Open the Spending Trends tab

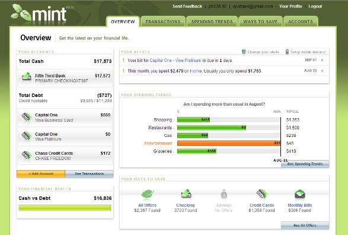point(212,21)
